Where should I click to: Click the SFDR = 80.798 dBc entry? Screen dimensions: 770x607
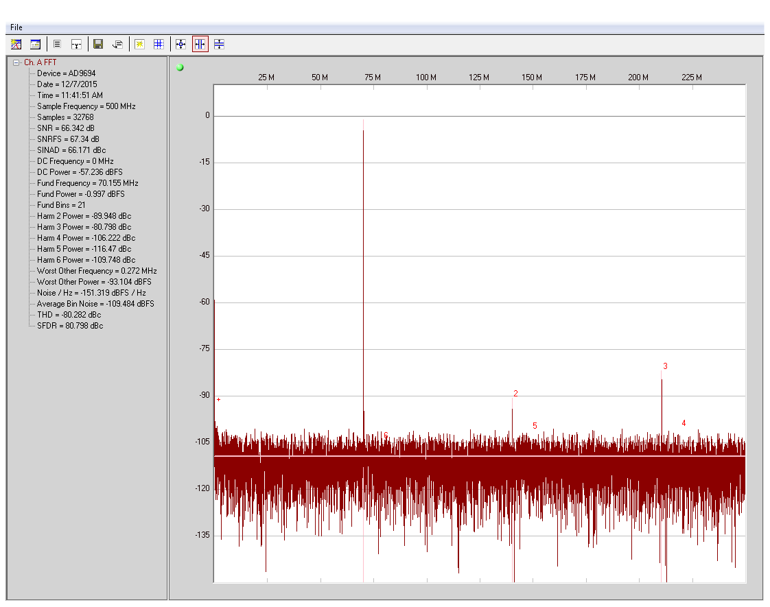point(70,326)
